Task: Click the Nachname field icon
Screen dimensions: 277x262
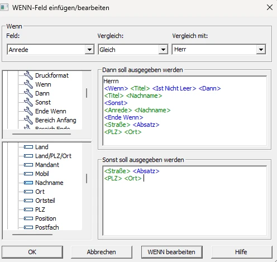Action: tap(28, 183)
